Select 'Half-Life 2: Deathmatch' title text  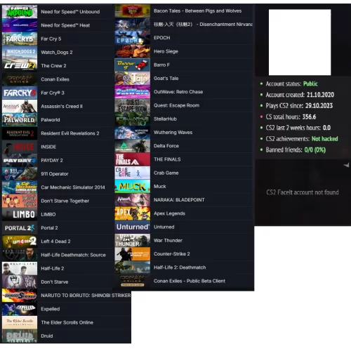[180, 267]
